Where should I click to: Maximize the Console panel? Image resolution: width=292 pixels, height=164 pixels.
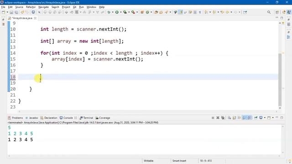[x=282, y=118]
